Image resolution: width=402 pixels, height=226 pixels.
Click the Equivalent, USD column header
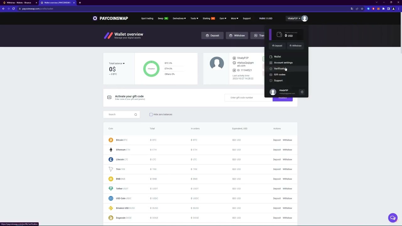click(x=240, y=129)
